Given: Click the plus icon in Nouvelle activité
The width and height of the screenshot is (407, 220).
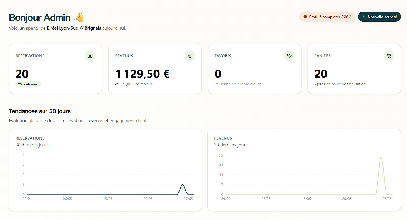Looking at the screenshot, I should pyautogui.click(x=364, y=17).
